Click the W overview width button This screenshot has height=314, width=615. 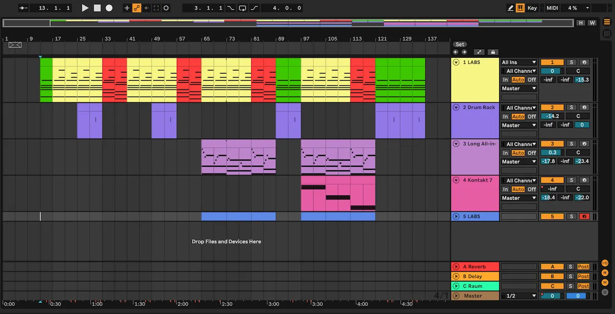pyautogui.click(x=592, y=23)
